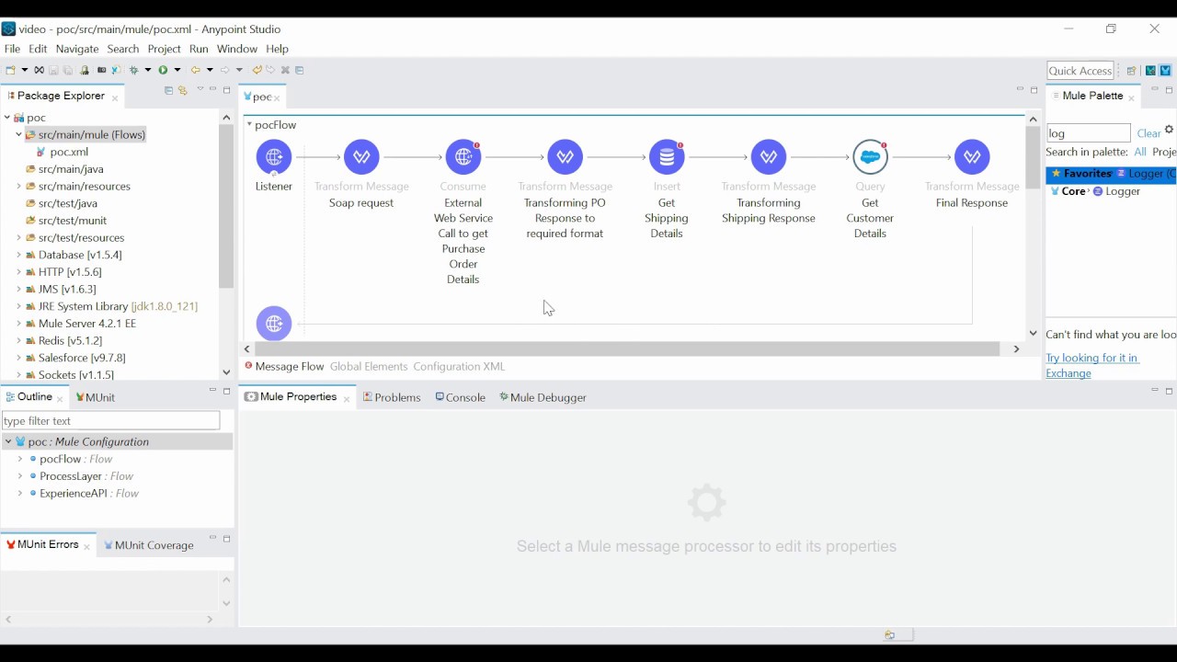
Task: Open the Back history dropdown arrow
Action: [x=210, y=71]
